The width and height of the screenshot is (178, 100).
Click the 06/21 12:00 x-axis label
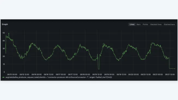pos(170,74)
